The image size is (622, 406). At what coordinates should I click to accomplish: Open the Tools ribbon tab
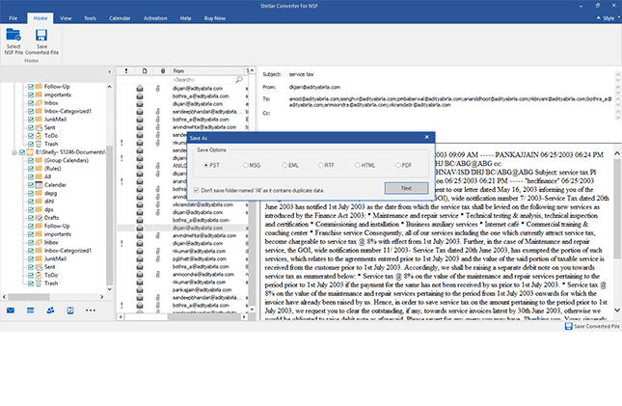click(90, 17)
